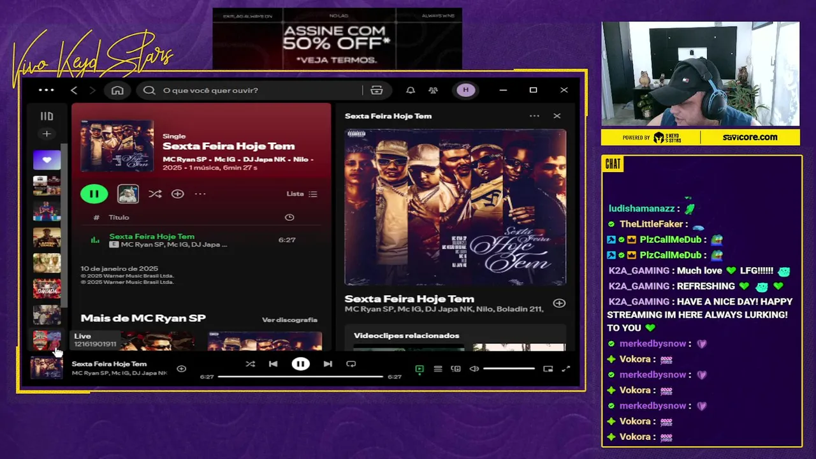816x459 pixels.
Task: Skip to the next track
Action: (328, 364)
